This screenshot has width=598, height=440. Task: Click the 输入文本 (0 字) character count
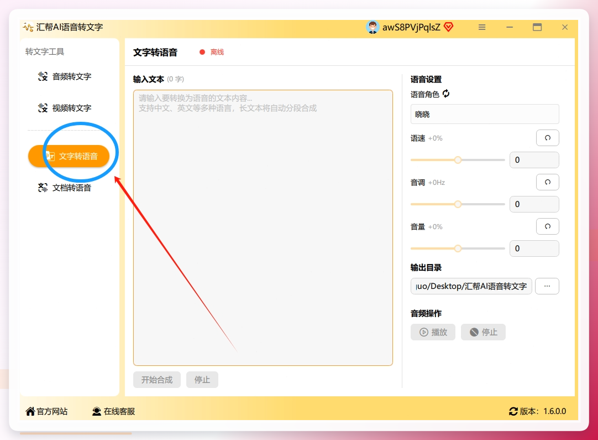[175, 79]
